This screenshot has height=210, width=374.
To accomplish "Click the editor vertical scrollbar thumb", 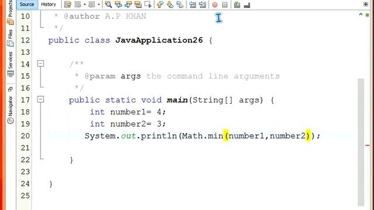I will tap(361, 142).
